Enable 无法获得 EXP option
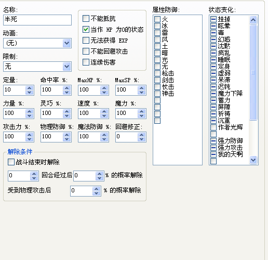This screenshot has height=260, width=268. 86,41
